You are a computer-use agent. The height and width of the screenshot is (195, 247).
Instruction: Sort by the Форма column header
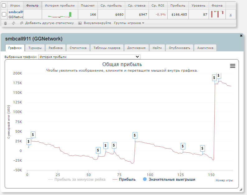click(217, 6)
